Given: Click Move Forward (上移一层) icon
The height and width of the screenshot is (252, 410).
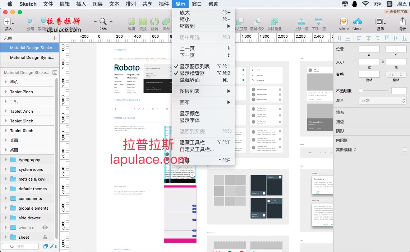Looking at the screenshot, I should tap(301, 22).
